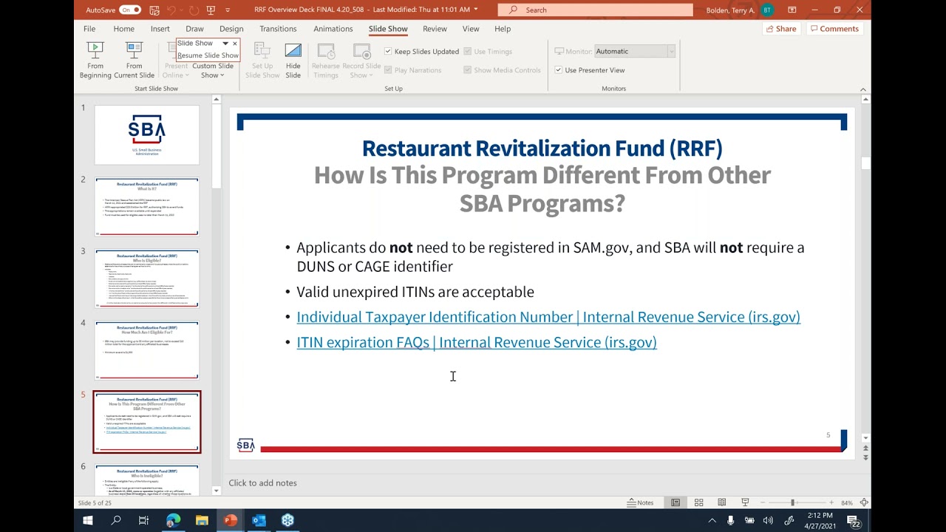The height and width of the screenshot is (532, 946).
Task: Toggle the AutoSave switch
Action: coord(130,10)
